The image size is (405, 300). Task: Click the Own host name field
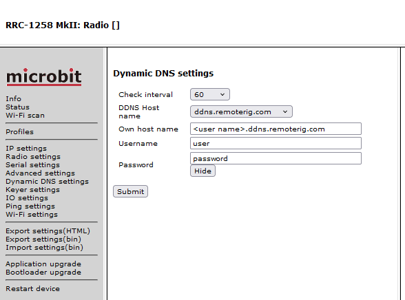click(276, 129)
